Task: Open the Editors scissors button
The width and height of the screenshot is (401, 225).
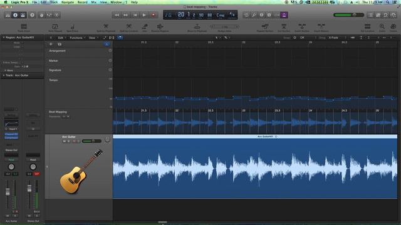Action: tap(57, 15)
